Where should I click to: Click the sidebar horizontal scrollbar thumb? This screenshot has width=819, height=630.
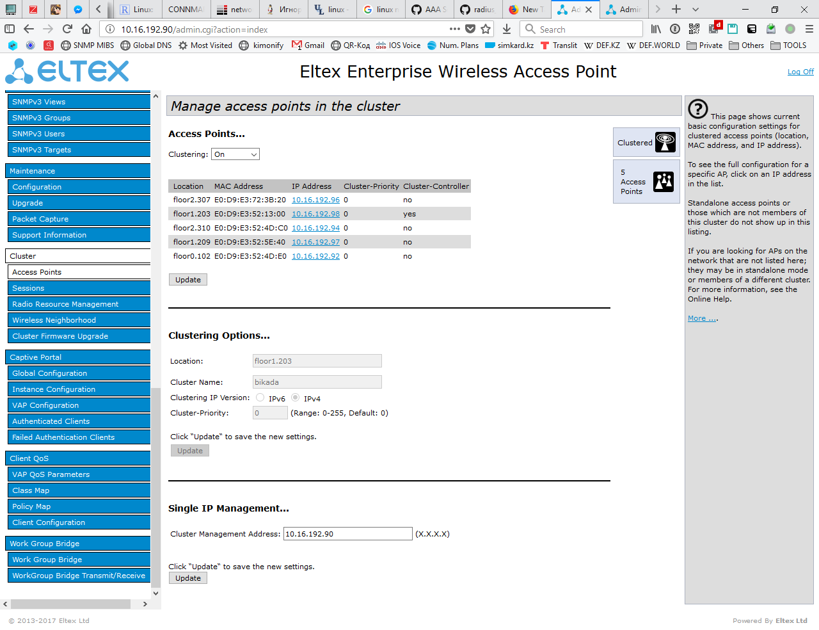70,604
